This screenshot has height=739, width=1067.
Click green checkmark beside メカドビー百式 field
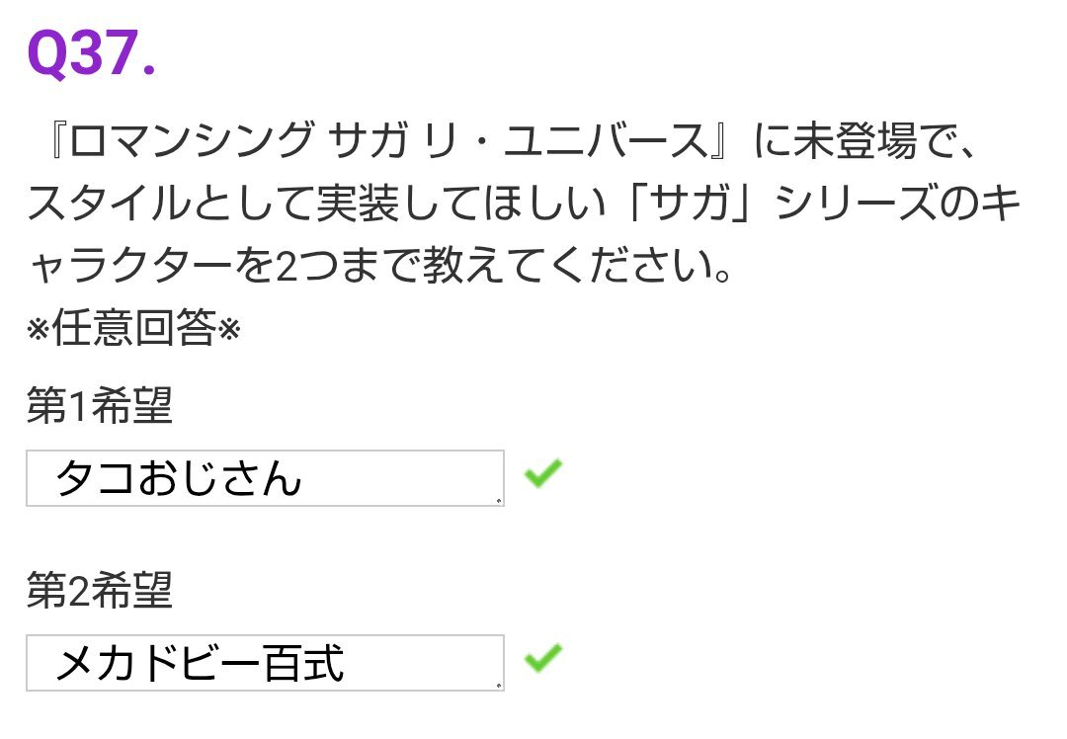pyautogui.click(x=543, y=657)
